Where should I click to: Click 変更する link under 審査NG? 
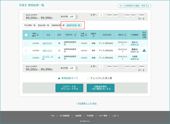coord(135,52)
